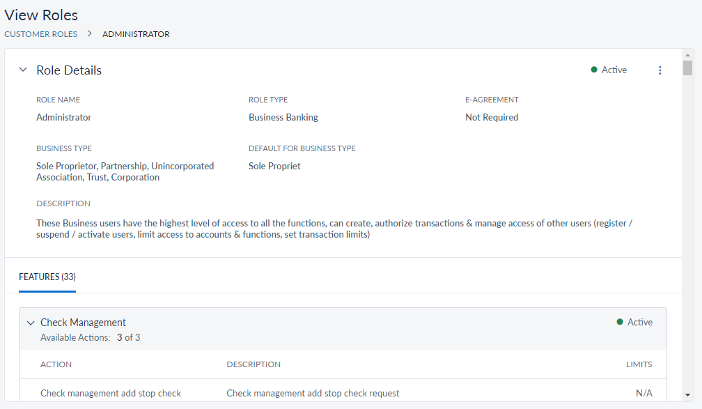This screenshot has height=409, width=702.
Task: Select the Check management add stop check row
Action: tap(111, 394)
